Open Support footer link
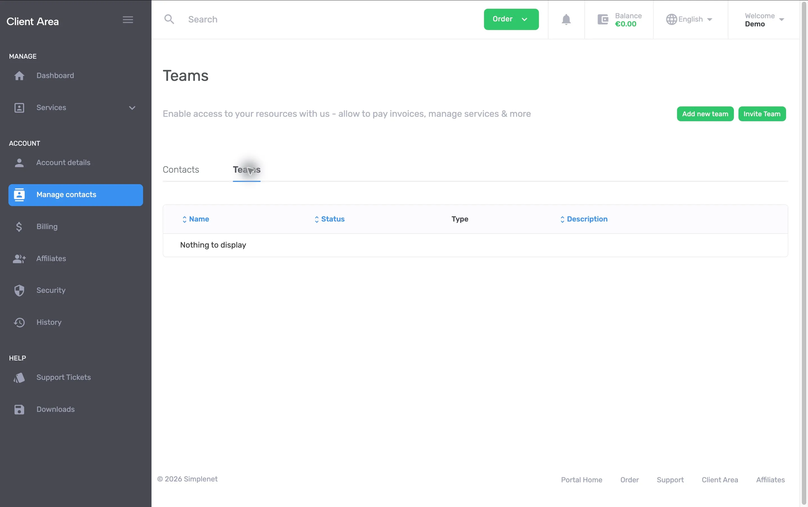This screenshot has width=808, height=507. click(x=670, y=480)
